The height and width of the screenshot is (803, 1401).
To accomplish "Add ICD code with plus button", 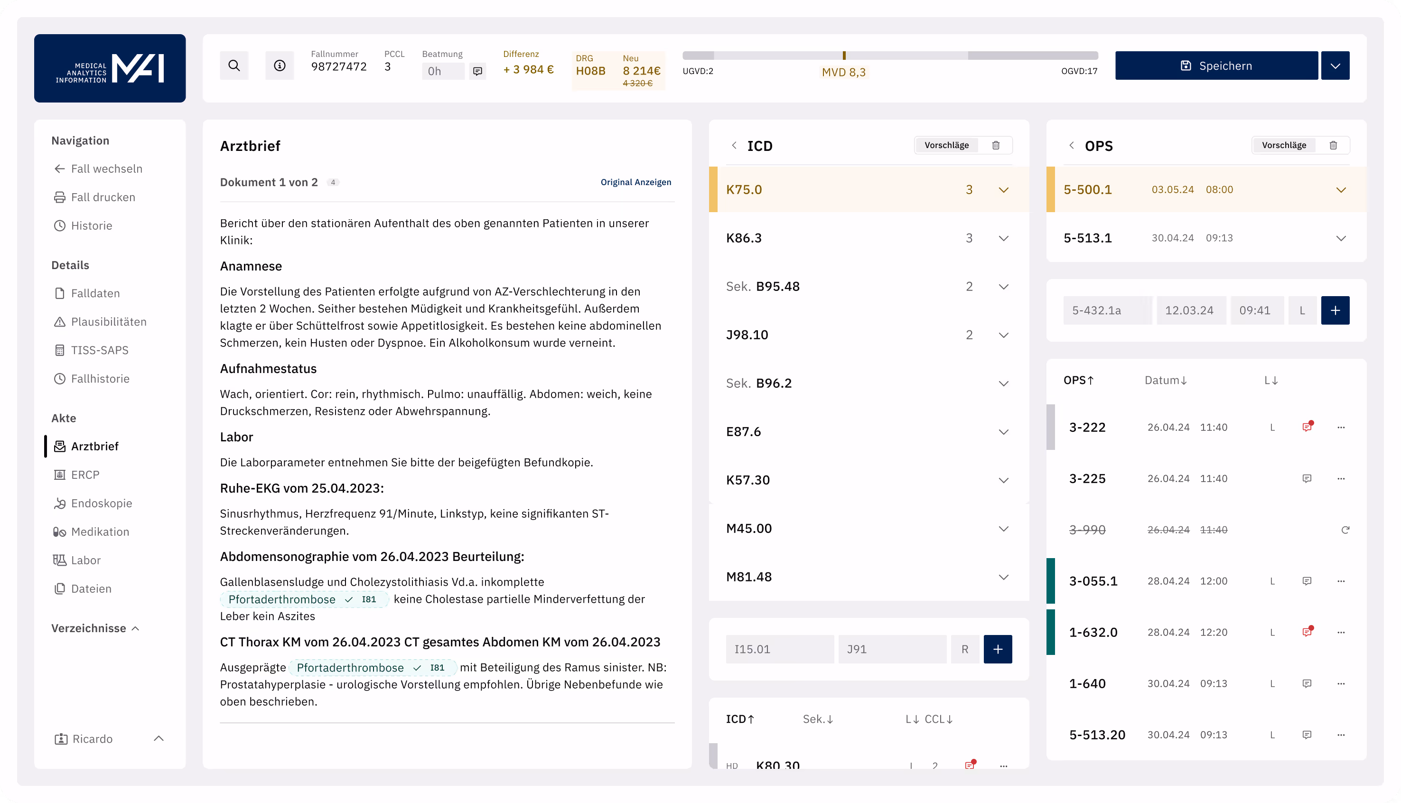I will (998, 649).
